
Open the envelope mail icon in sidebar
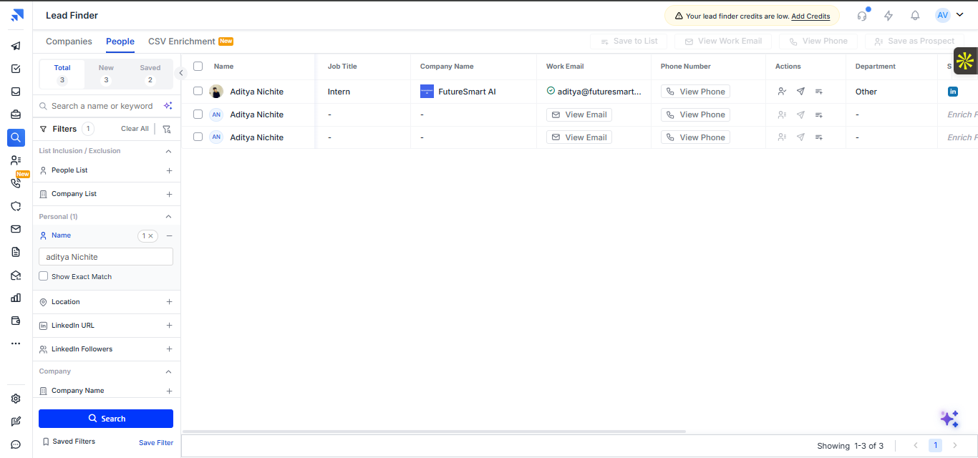coord(16,229)
